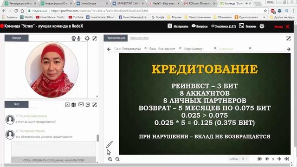Reload the browser page

[x=16, y=11]
